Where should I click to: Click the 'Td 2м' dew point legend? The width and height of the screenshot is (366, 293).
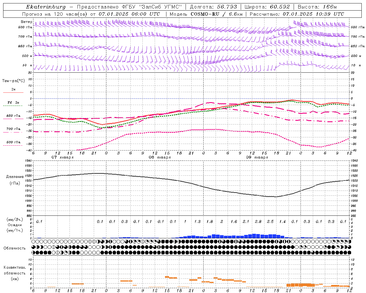click(13, 102)
